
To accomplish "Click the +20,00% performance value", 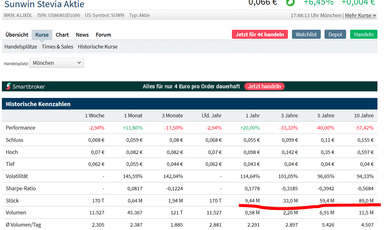I will (250, 128).
